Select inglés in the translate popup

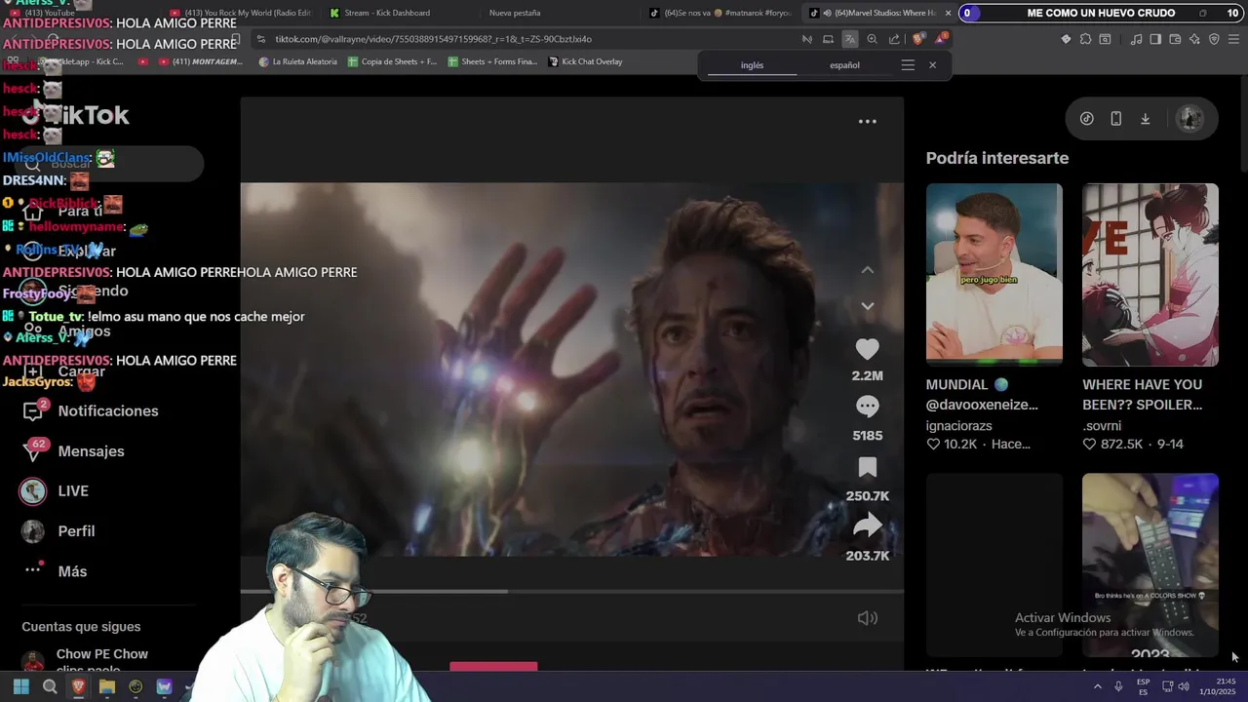coord(752,65)
